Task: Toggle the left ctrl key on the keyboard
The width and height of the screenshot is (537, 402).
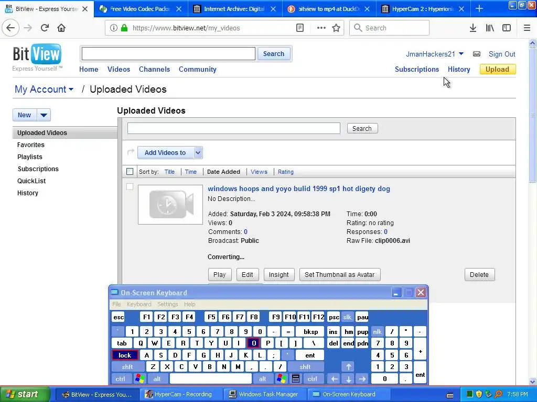Action: point(121,379)
